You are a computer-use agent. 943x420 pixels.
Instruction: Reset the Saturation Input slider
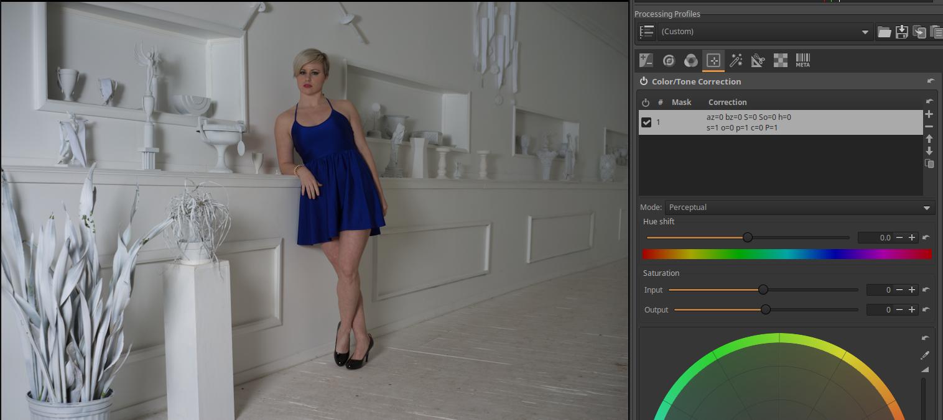coord(926,290)
